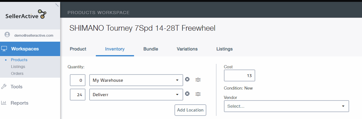Remove the Deliverr location row
The image size is (362, 119).
pos(187,94)
